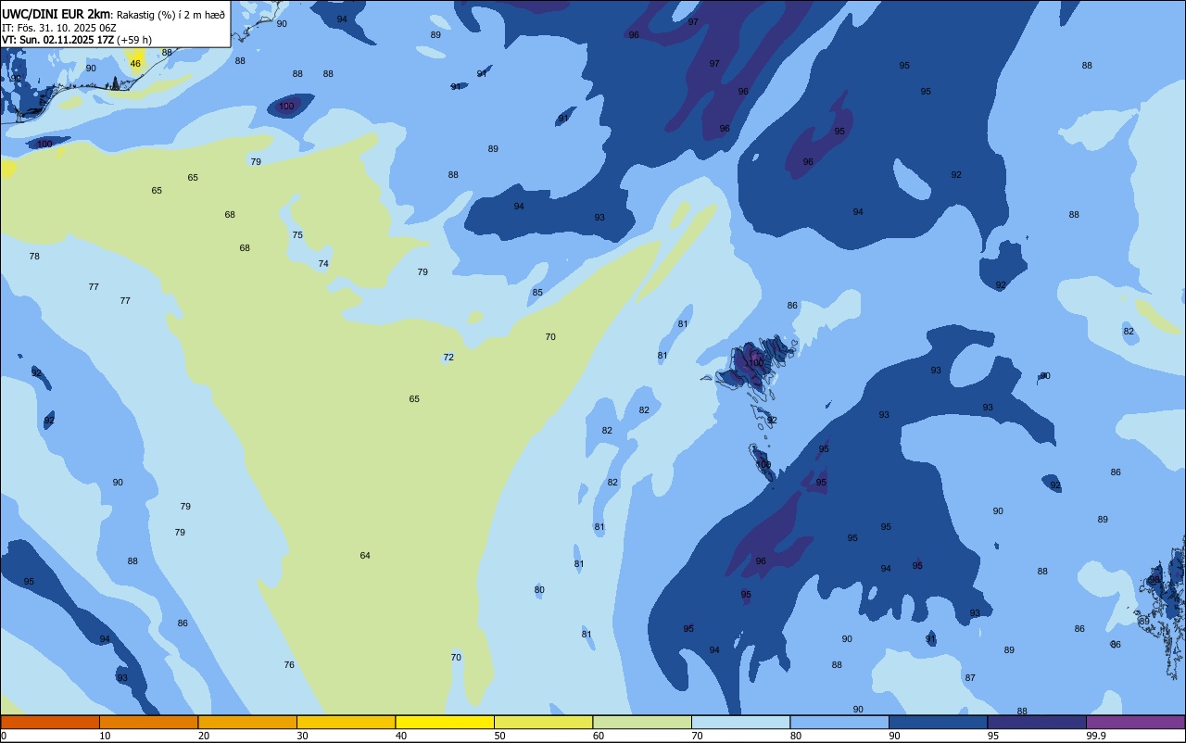Click the 'UWC/DINI EUR 2km' title text
The height and width of the screenshot is (743, 1186).
[57, 14]
